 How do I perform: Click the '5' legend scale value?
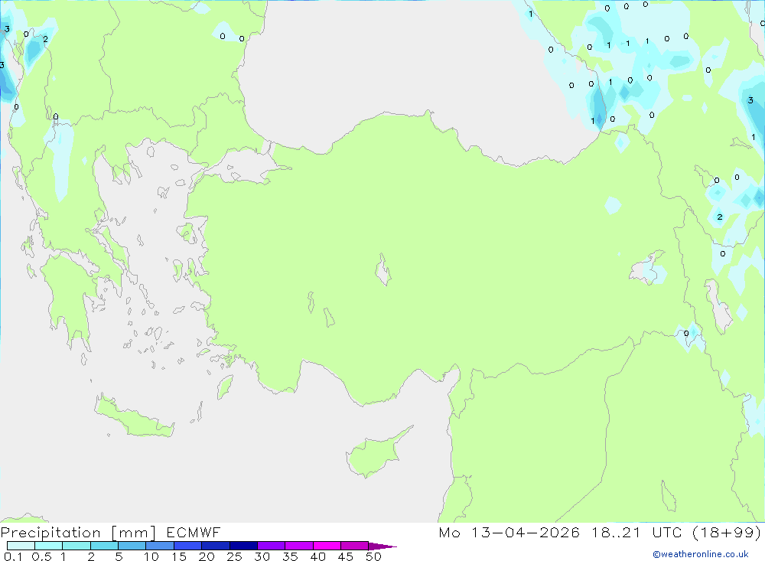point(119,556)
